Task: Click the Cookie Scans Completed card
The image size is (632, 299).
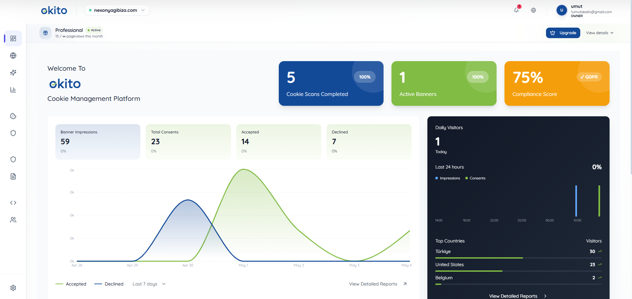Action: pos(331,83)
